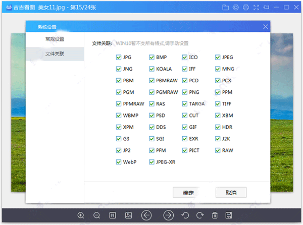
Task: Toggle J2K checkbox
Action: click(218, 139)
